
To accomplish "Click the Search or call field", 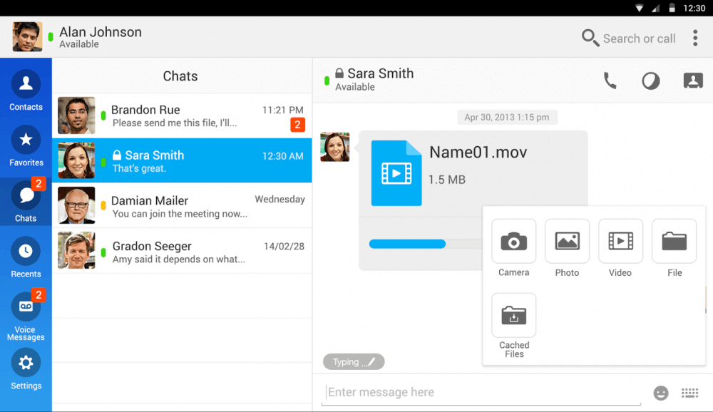I will (639, 38).
